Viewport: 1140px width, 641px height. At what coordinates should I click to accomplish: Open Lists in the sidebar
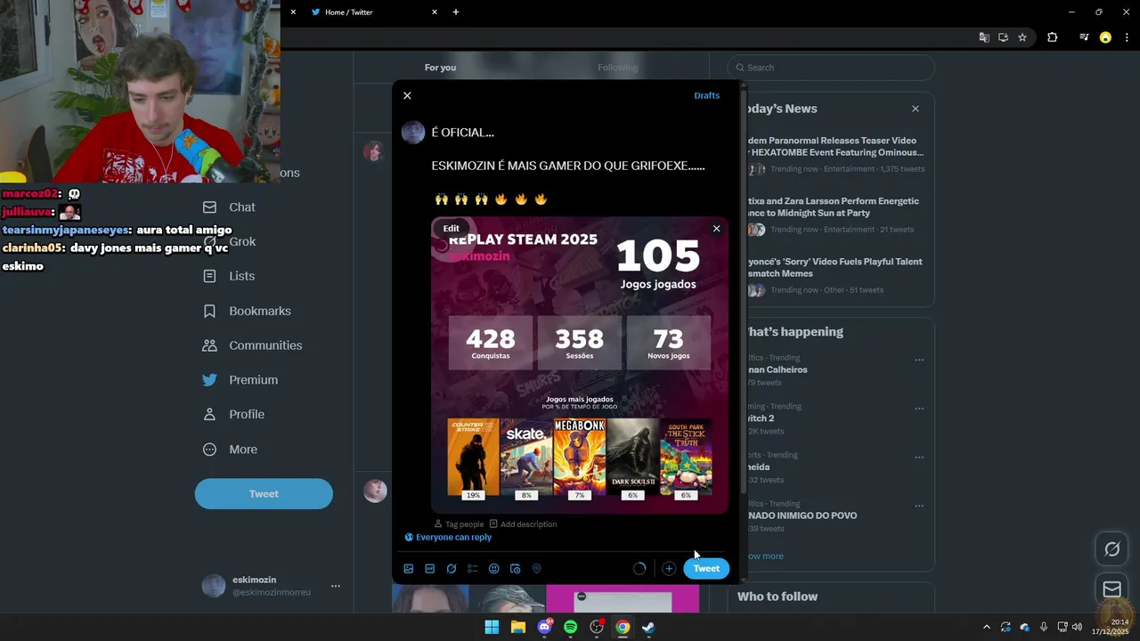pyautogui.click(x=229, y=277)
